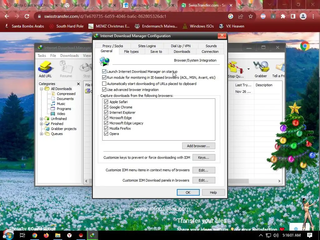Open Chrome from the Windows taskbar

[x=35, y=235]
